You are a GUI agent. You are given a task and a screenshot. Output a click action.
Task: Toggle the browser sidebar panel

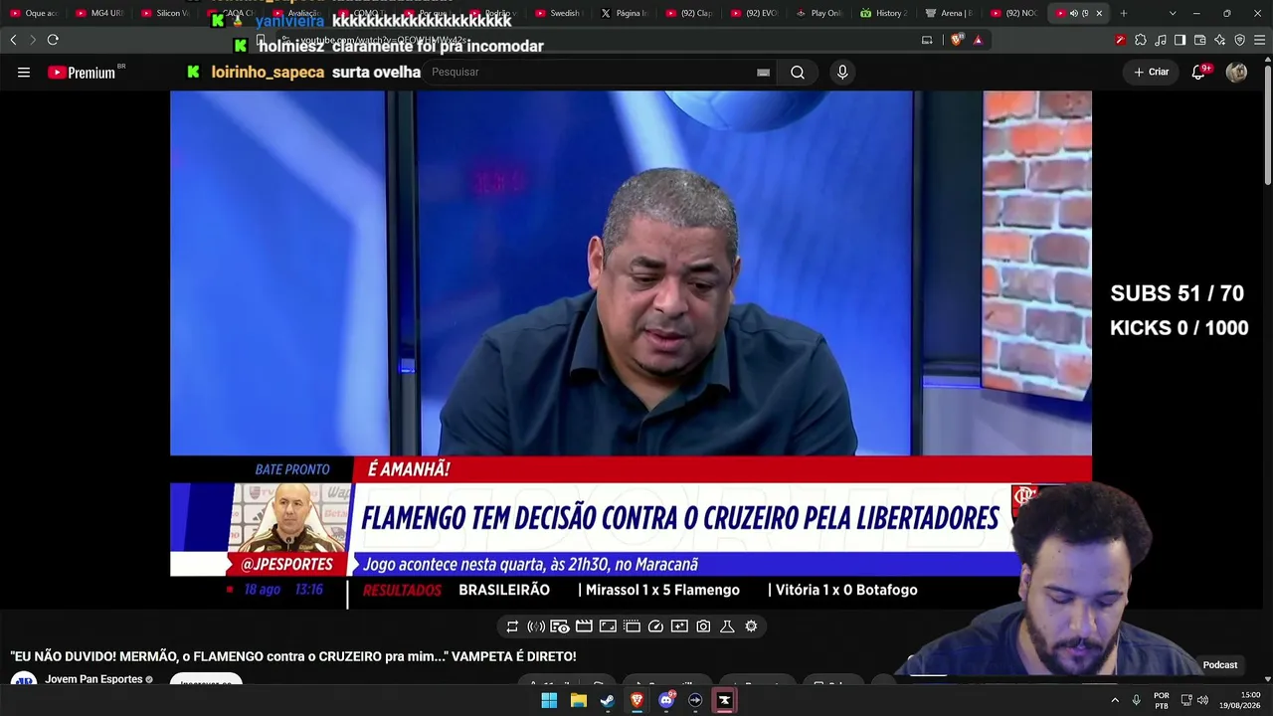pyautogui.click(x=1180, y=40)
